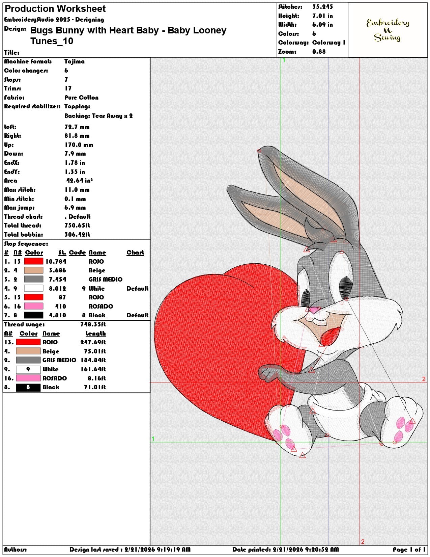Image resolution: width=430 pixels, height=557 pixels.
Task: Click the EndY value 1.35 in
Action: 75,172
